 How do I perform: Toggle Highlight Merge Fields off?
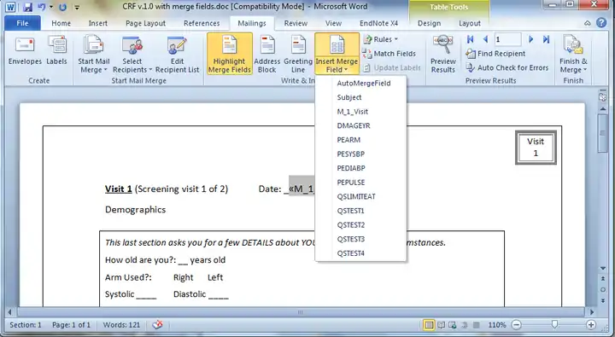(230, 54)
